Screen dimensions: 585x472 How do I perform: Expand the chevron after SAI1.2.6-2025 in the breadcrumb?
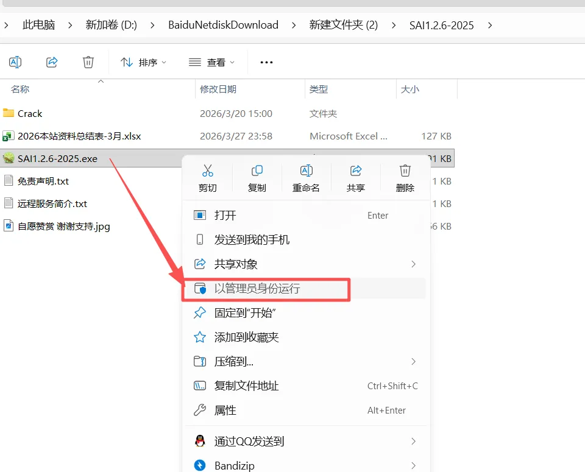(x=490, y=26)
